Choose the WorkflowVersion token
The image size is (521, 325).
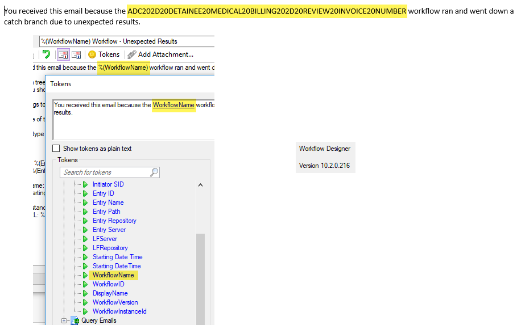115,302
